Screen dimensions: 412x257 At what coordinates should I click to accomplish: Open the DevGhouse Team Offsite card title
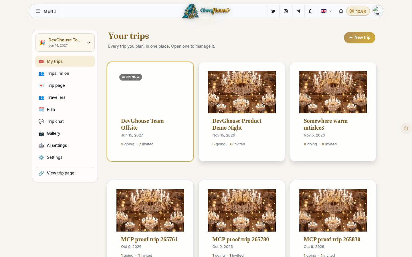(142, 124)
